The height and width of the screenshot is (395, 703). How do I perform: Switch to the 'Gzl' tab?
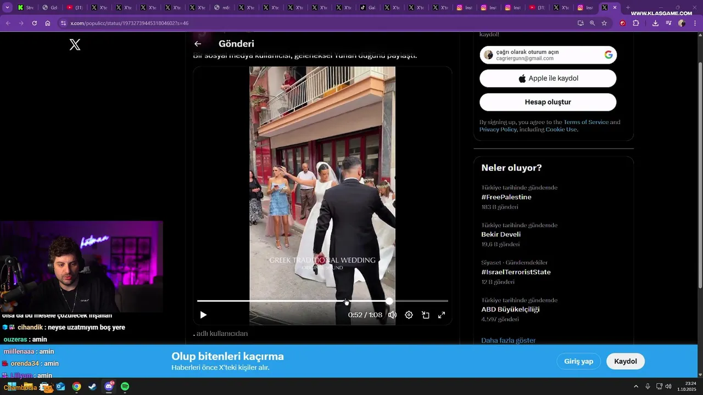point(50,8)
